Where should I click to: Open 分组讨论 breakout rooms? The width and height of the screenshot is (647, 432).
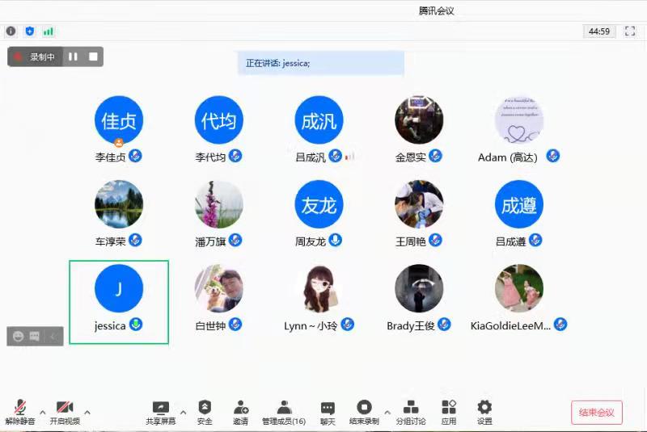coord(411,412)
